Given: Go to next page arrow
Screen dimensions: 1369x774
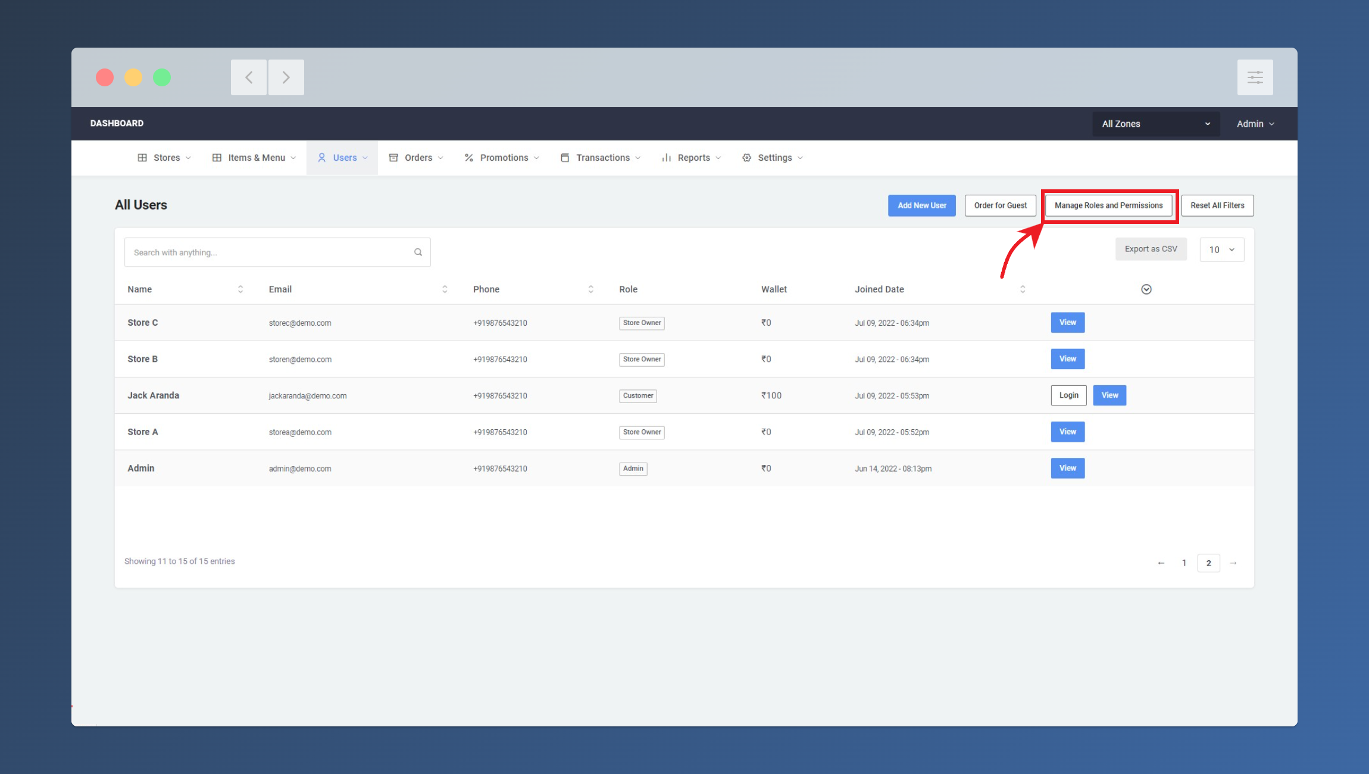Looking at the screenshot, I should [x=1233, y=563].
